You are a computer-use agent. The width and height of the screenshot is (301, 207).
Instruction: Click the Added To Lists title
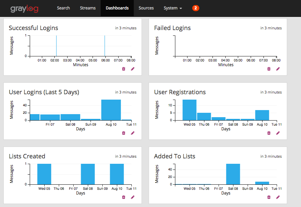[175, 156]
